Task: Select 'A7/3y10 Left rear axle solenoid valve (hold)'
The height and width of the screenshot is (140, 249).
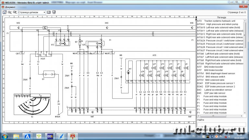Action: click(220, 28)
